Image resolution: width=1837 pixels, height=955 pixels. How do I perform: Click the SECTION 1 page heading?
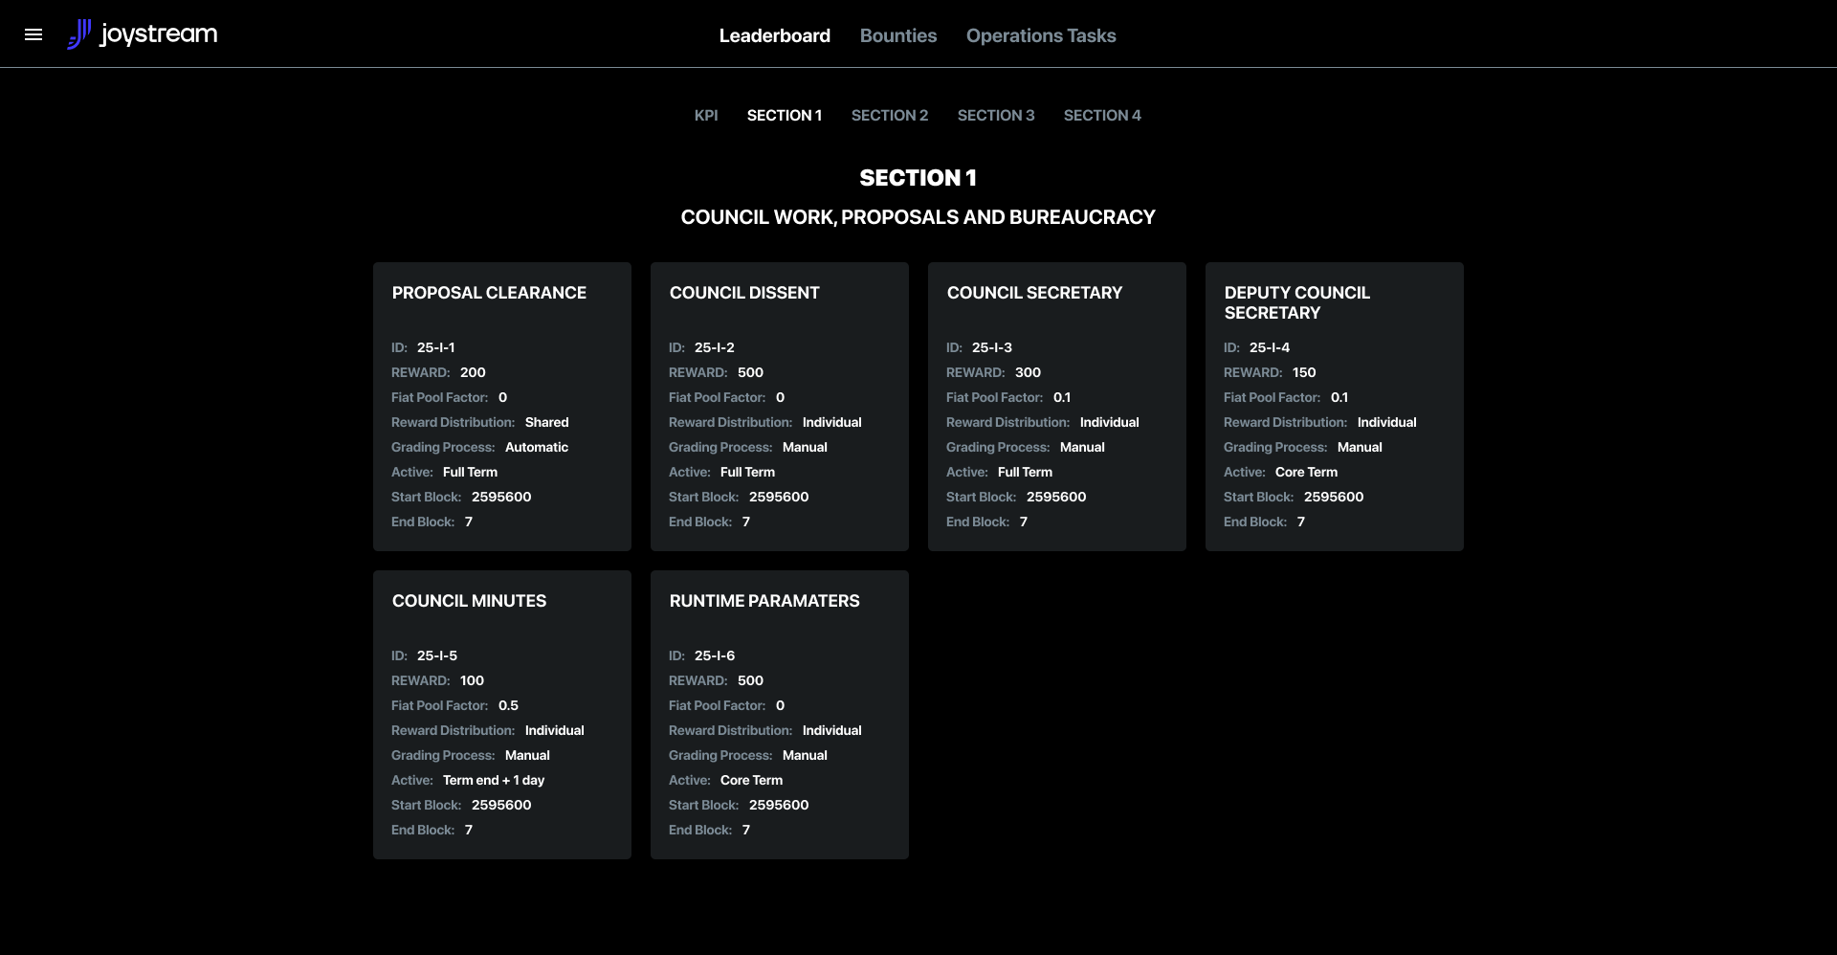coord(918,178)
